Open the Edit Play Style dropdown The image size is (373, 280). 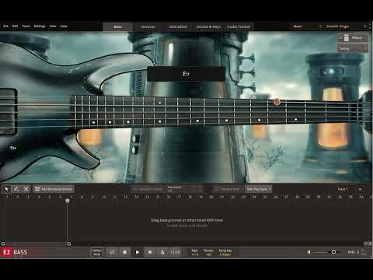(x=258, y=189)
